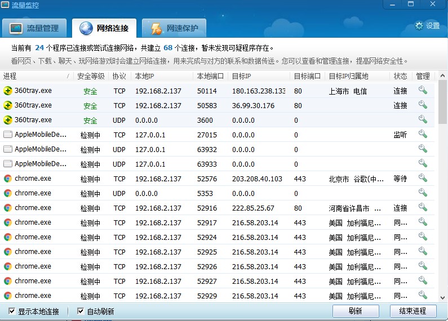The height and width of the screenshot is (321, 448).
Task: Sort by the 安全等级 column header
Action: 91,76
